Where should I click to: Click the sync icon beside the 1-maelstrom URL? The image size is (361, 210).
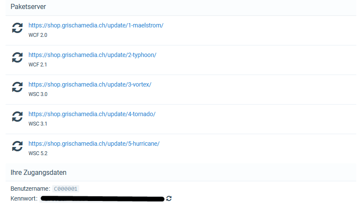[x=17, y=28]
